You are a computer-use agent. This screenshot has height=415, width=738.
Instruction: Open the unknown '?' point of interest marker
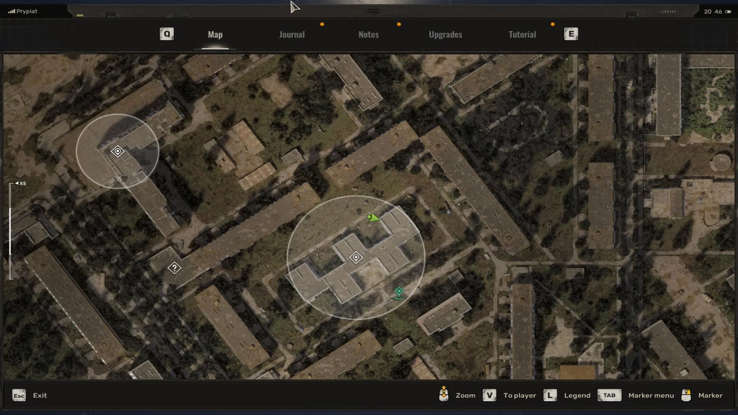[x=175, y=267]
